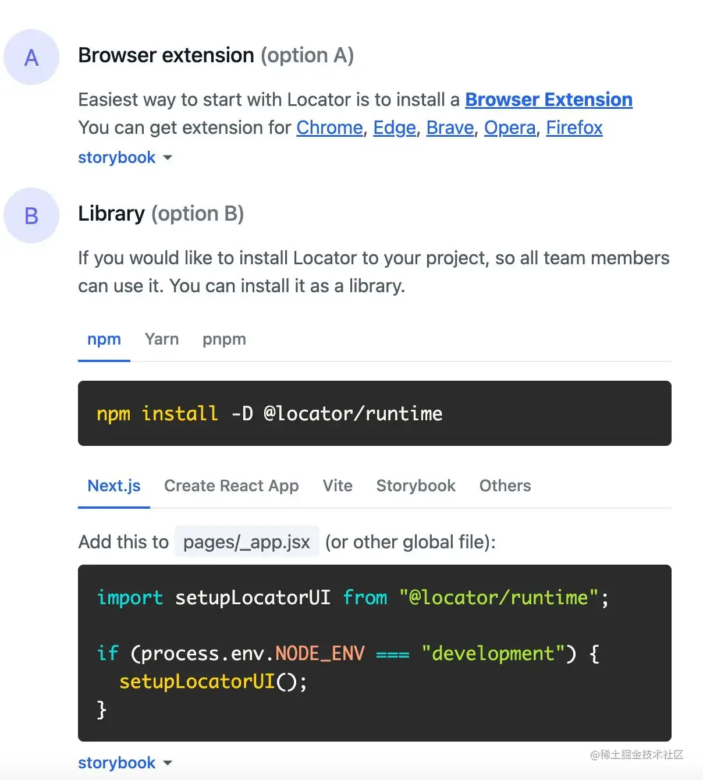This screenshot has height=780, width=703.
Task: Switch to the Vite tab
Action: (x=338, y=486)
